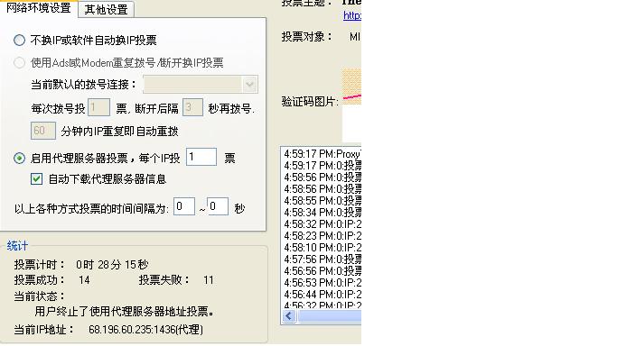Viewport: 617px width, 346px height.
Task: Click the 当前IP地址 68.196.60.235:1436 text
Action: (x=145, y=330)
